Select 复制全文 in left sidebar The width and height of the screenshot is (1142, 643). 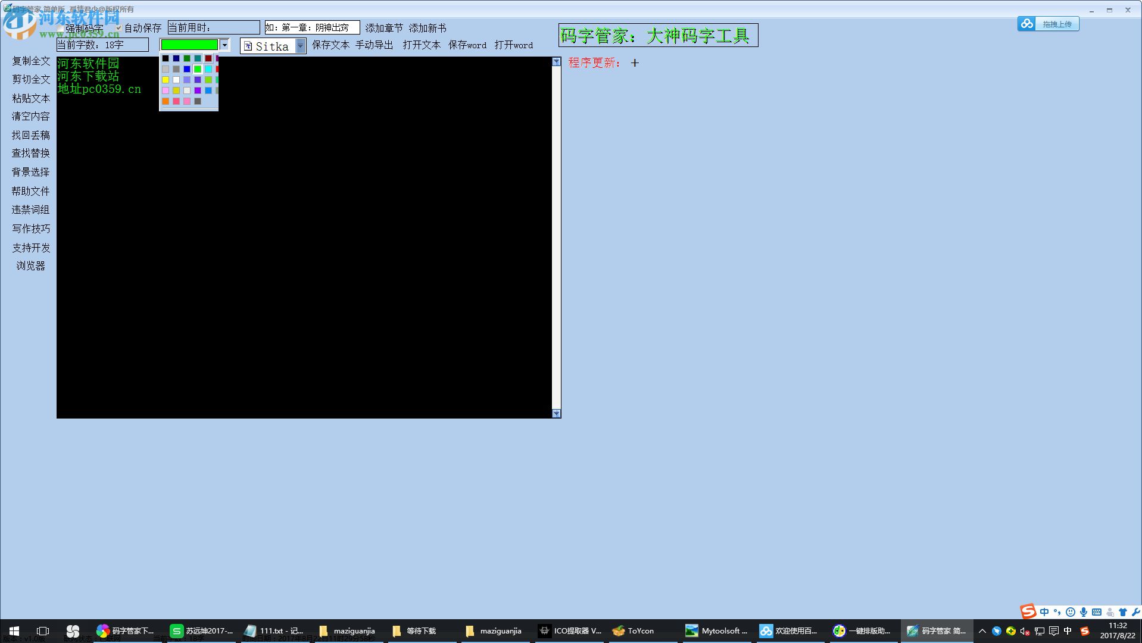coord(31,61)
